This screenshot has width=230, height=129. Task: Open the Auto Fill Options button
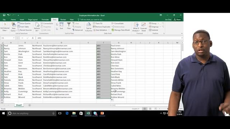pos(112,100)
